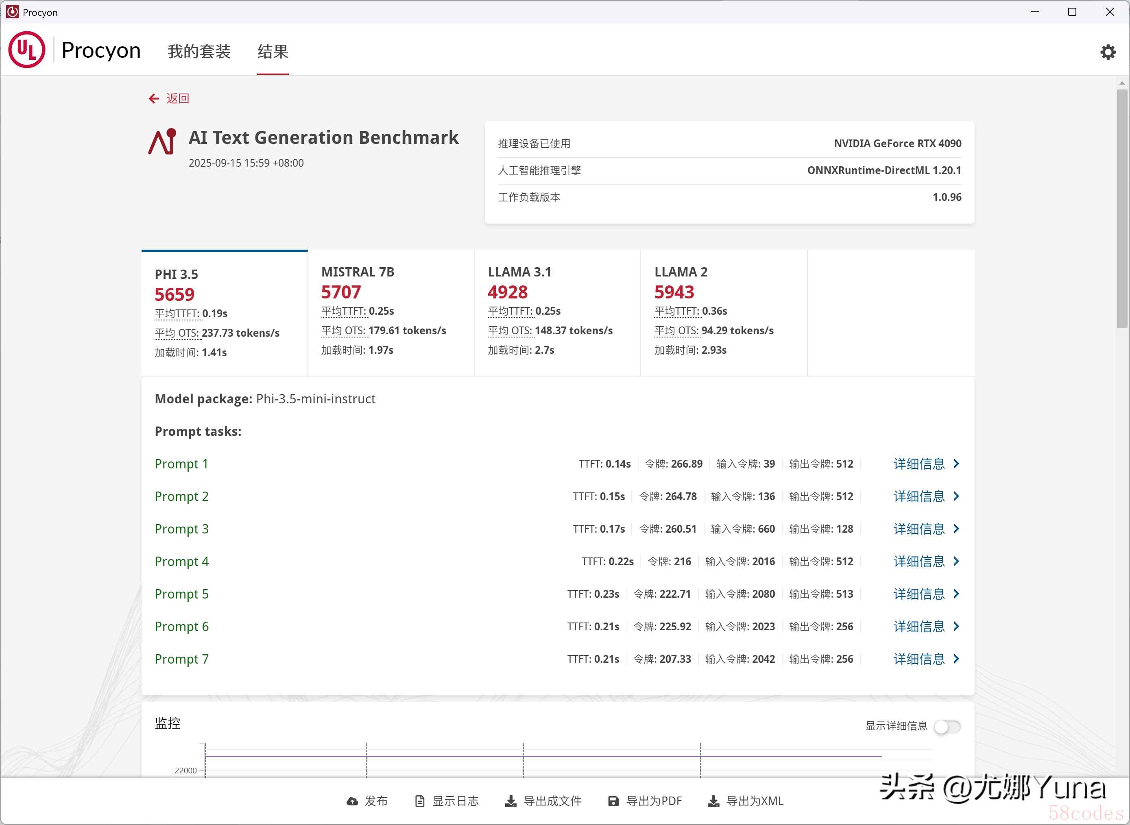Screen dimensions: 1130x825
Task: Click the 导出为XML download icon
Action: pyautogui.click(x=713, y=801)
